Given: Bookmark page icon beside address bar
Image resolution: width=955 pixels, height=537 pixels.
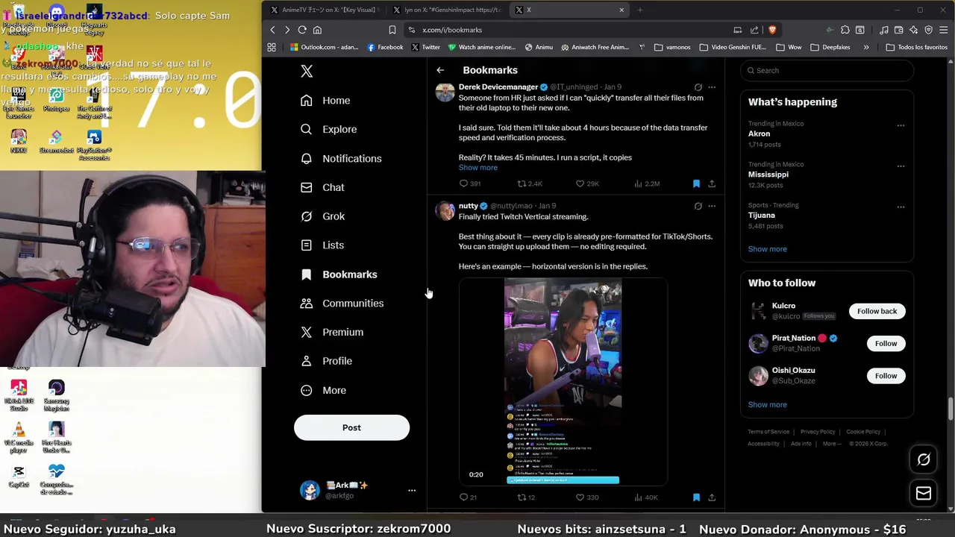Looking at the screenshot, I should [392, 30].
